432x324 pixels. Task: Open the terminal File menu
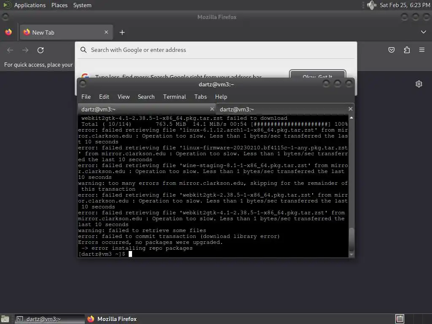coord(86,97)
